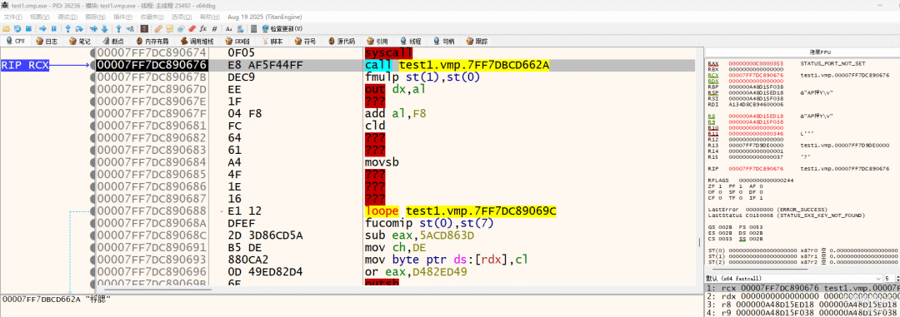Open string references with the A icon
Screen dimensions: 900x317
pos(228,28)
